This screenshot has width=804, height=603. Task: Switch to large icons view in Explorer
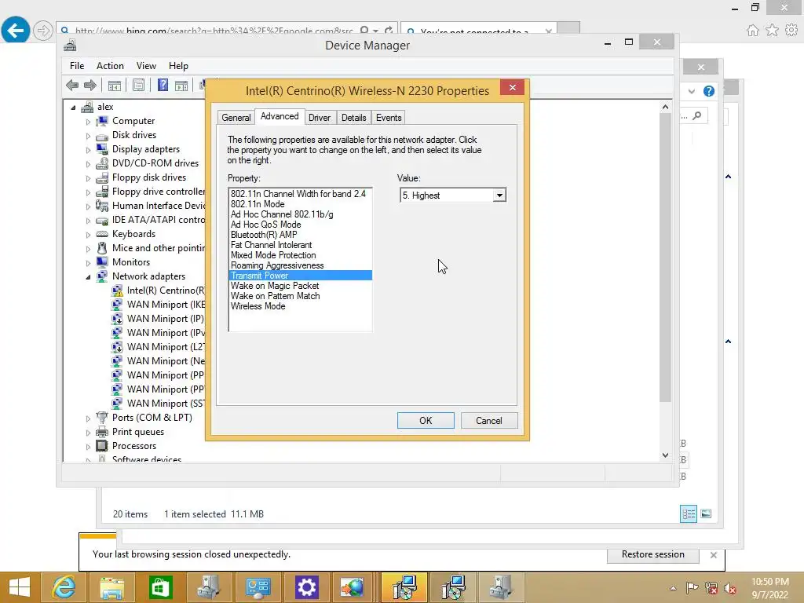[x=706, y=513]
